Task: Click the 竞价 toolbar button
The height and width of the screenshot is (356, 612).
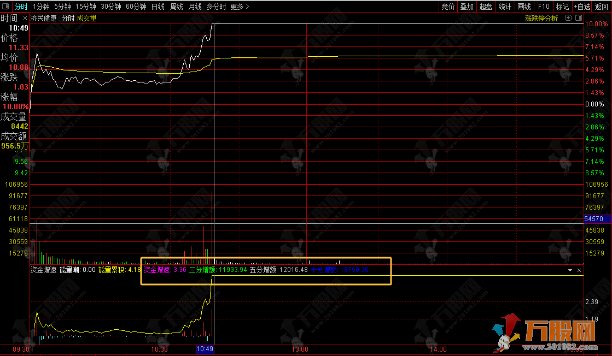Action: point(448,7)
